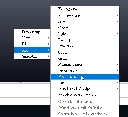Open the Primitive shape submenu
Image resolution: width=128 pixels, height=117 pixels.
[85, 15]
